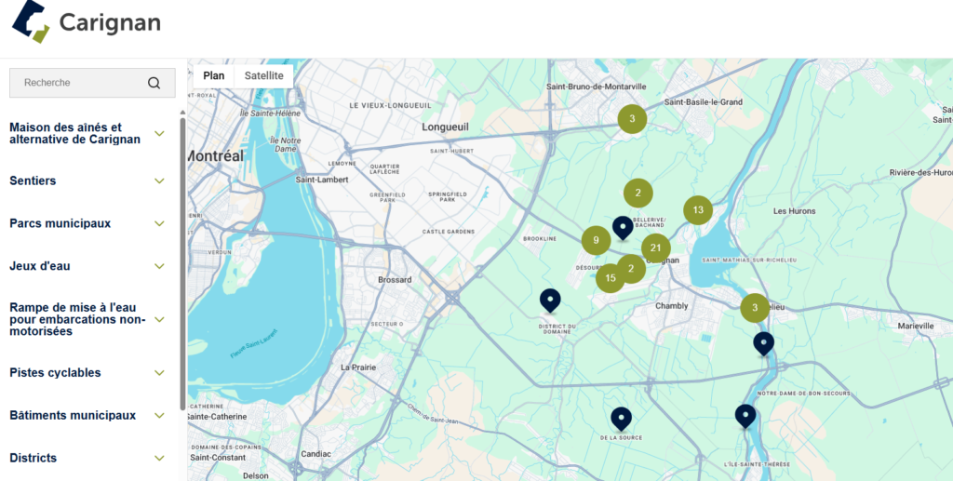953x481 pixels.
Task: Click the Districts category label
Action: [x=34, y=458]
